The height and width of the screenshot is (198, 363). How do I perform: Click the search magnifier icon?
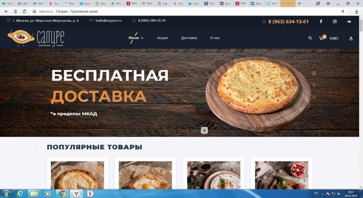(x=310, y=38)
